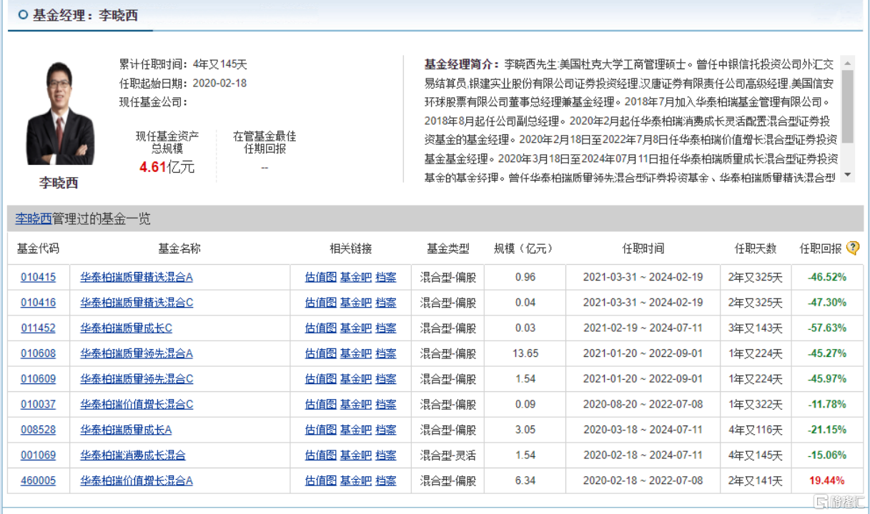Screen dimensions: 870x514
Task: Open 基金吧 for fund 010415
Action: [x=356, y=277]
